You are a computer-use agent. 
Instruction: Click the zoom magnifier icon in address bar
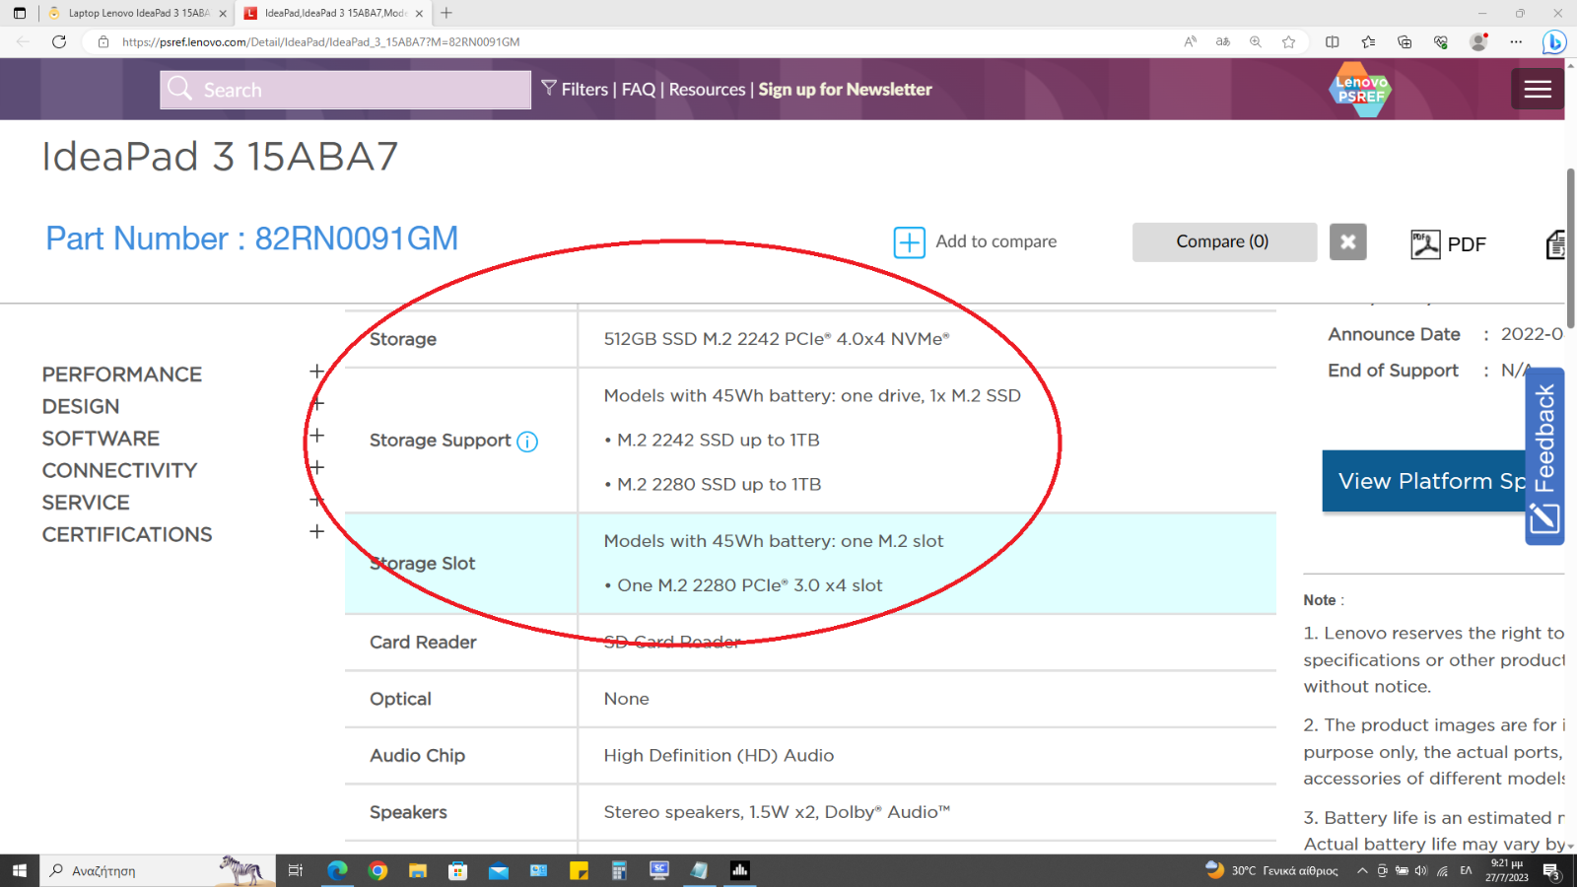coord(1256,41)
